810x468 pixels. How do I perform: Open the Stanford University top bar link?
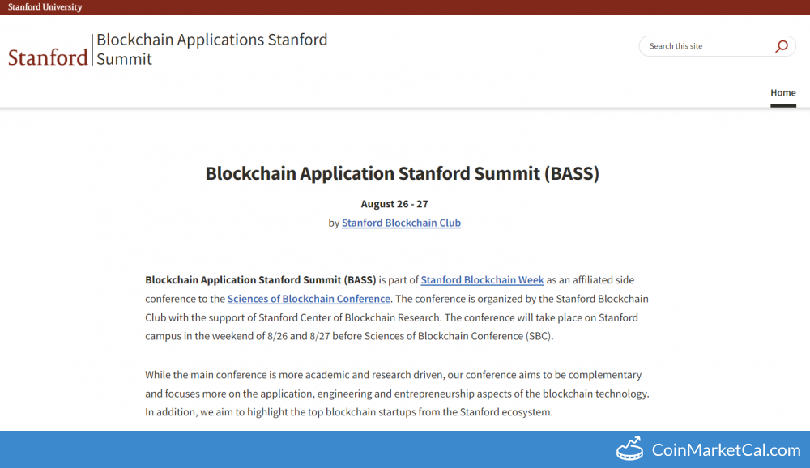click(45, 7)
